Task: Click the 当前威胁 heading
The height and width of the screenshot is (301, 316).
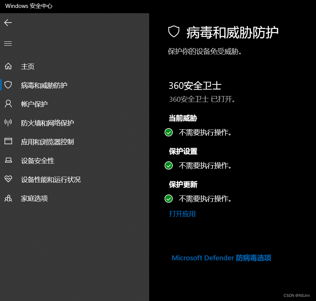Action: [x=183, y=118]
